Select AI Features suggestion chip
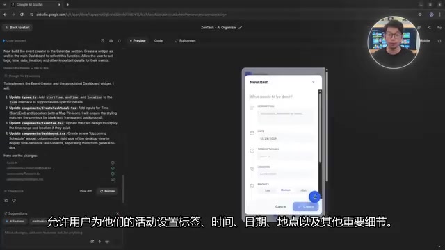The image size is (445, 250). (15, 221)
